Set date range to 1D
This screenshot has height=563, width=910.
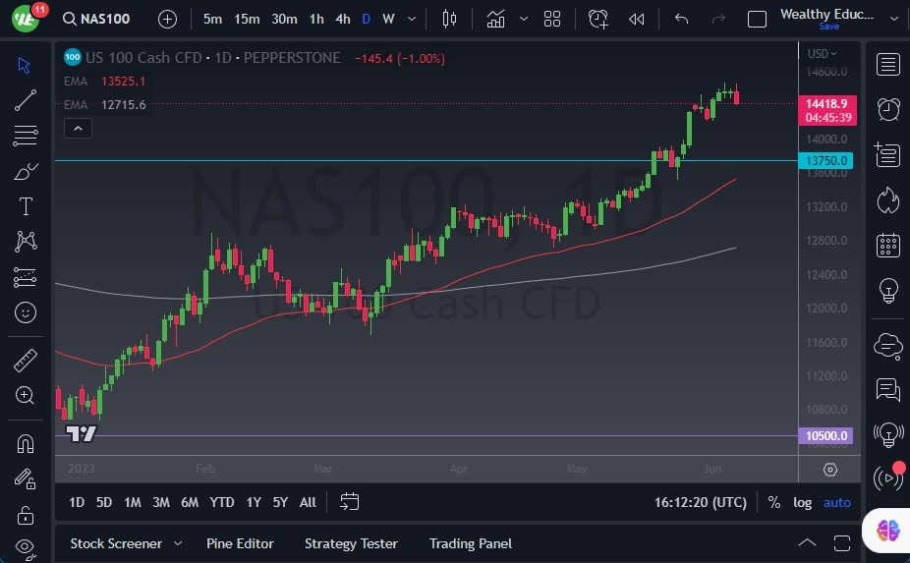tap(77, 502)
